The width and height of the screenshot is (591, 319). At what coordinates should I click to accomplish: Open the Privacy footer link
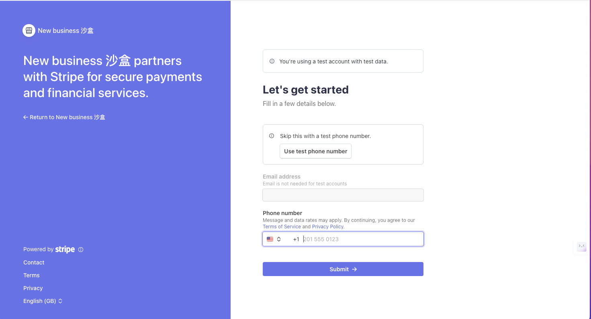point(33,288)
